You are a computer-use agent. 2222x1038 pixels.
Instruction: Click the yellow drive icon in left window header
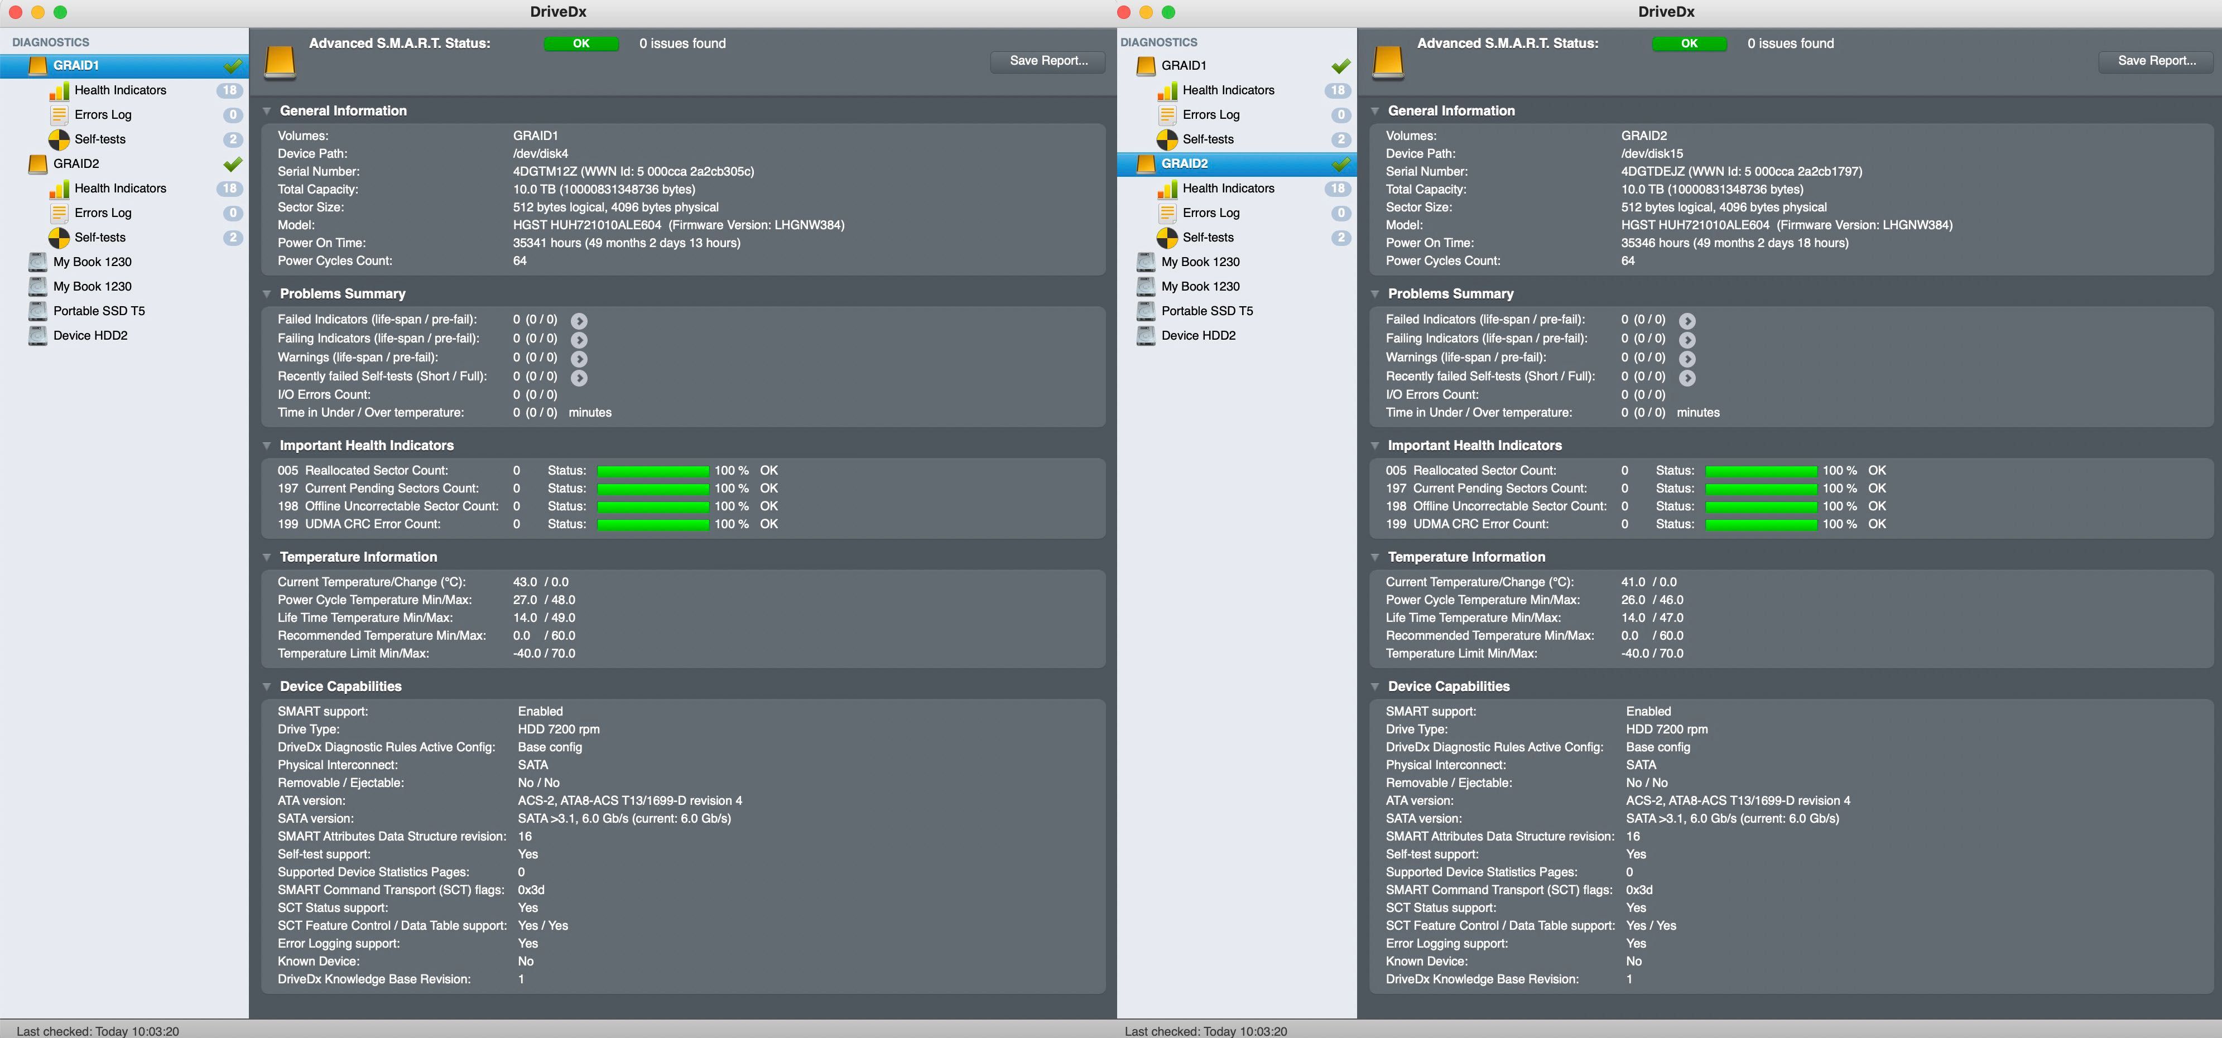tap(280, 63)
